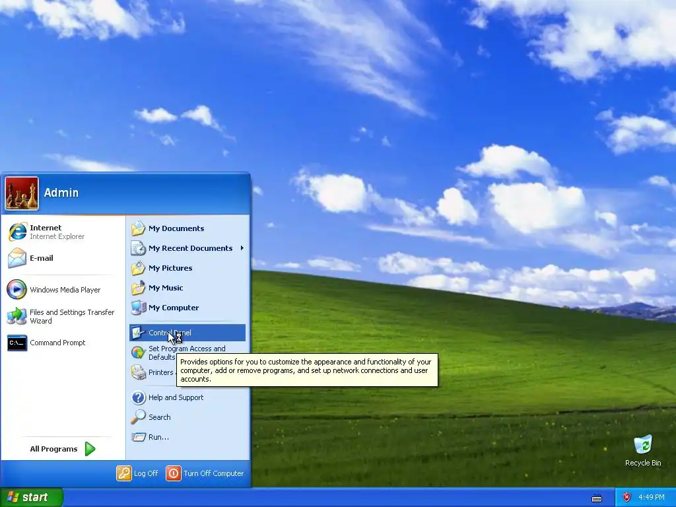Click Turn Off Computer
The width and height of the screenshot is (676, 507).
coord(205,473)
